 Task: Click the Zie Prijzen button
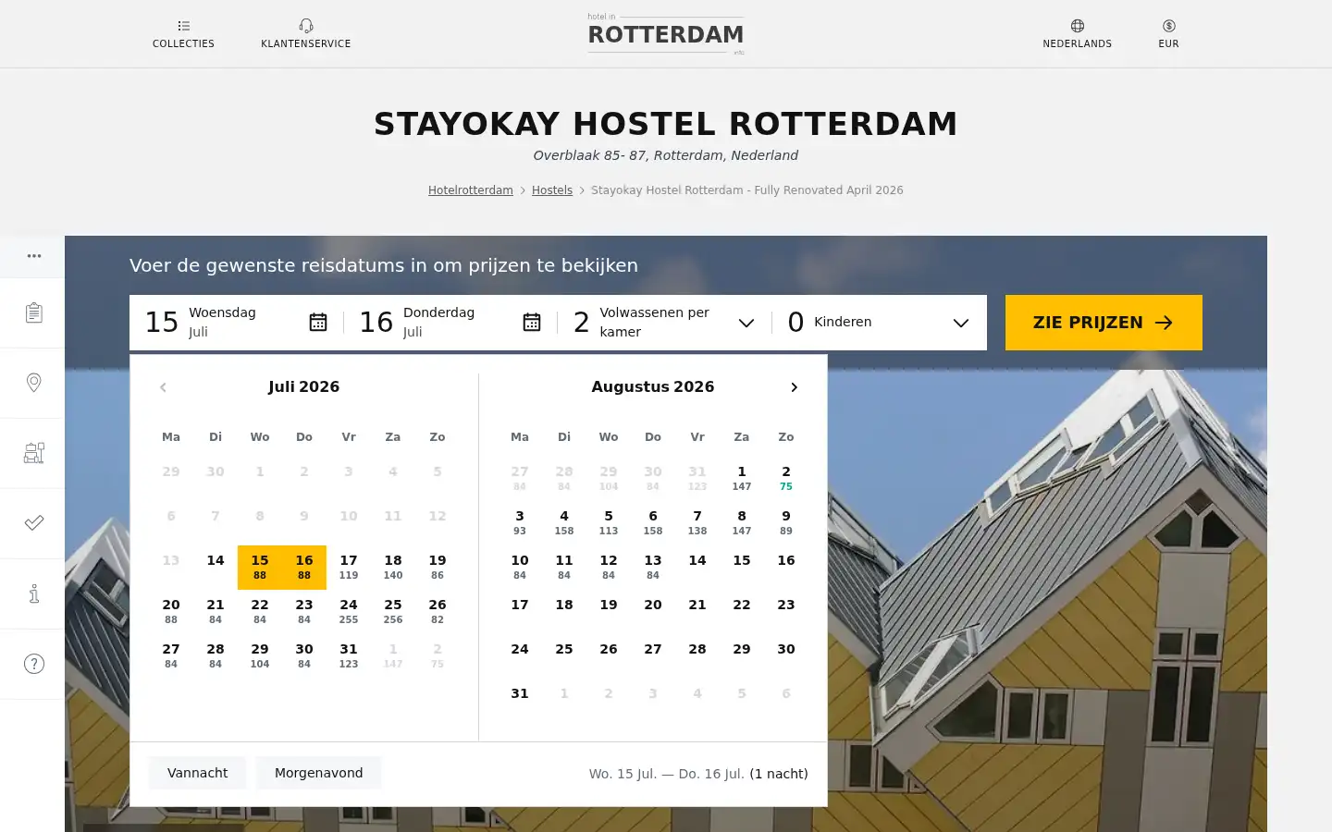point(1104,323)
